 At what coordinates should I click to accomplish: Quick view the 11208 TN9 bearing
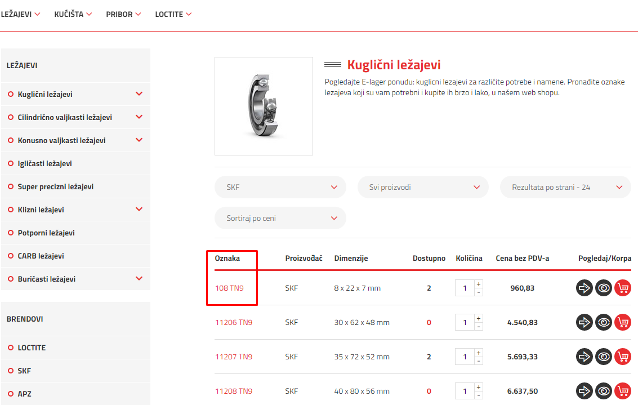click(604, 391)
